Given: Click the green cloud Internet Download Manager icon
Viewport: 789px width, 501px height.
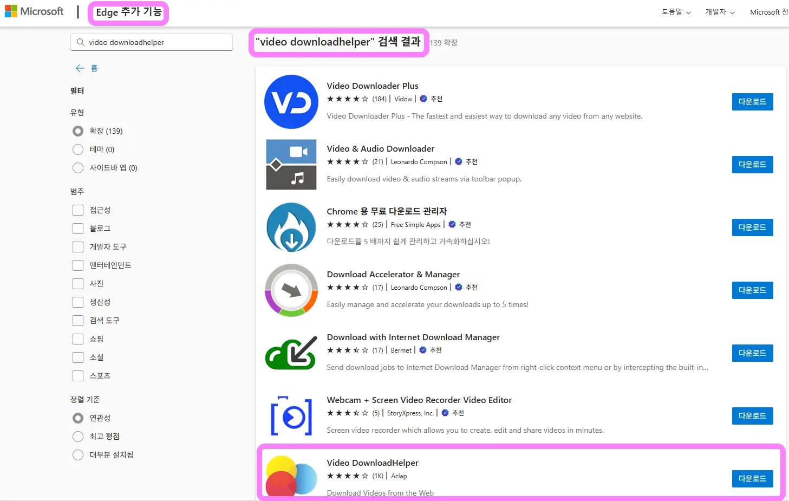Looking at the screenshot, I should [291, 353].
